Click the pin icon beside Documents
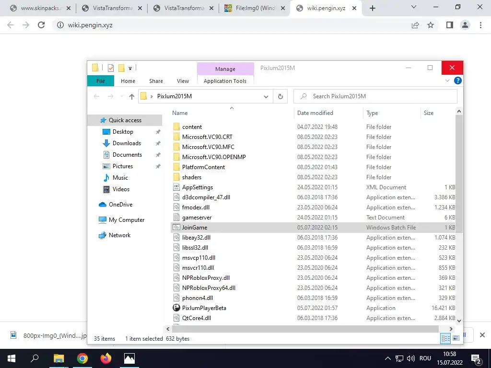The width and height of the screenshot is (491, 368). click(x=158, y=155)
